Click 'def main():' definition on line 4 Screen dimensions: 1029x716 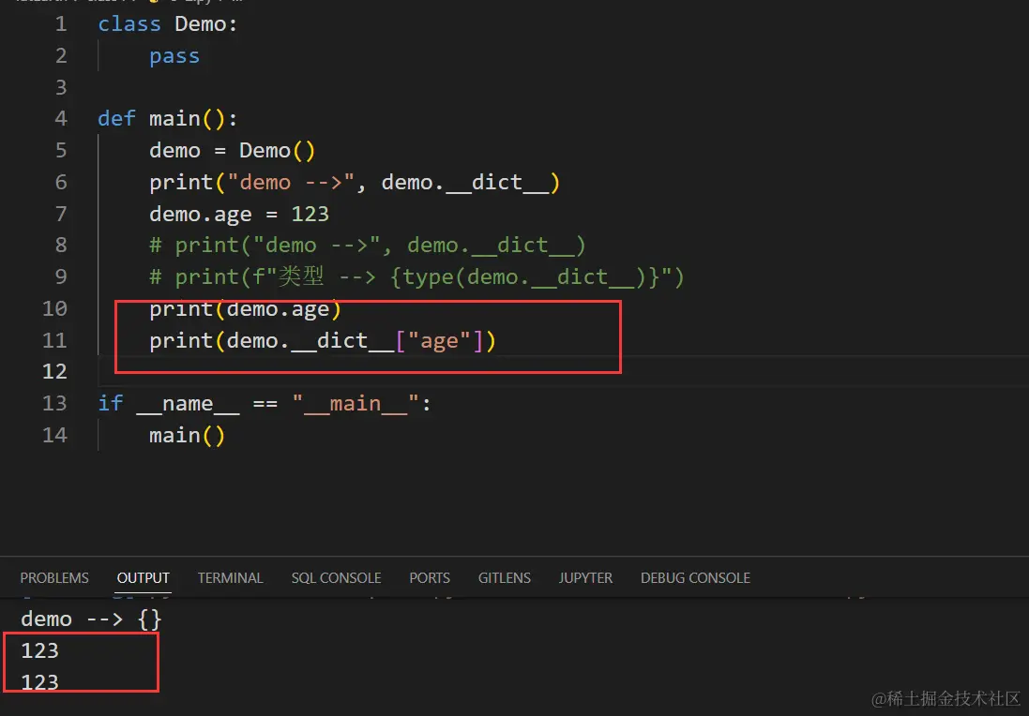click(167, 119)
